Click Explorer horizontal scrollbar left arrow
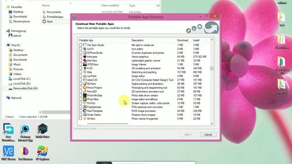This screenshot has height=164, width=292. point(40,112)
